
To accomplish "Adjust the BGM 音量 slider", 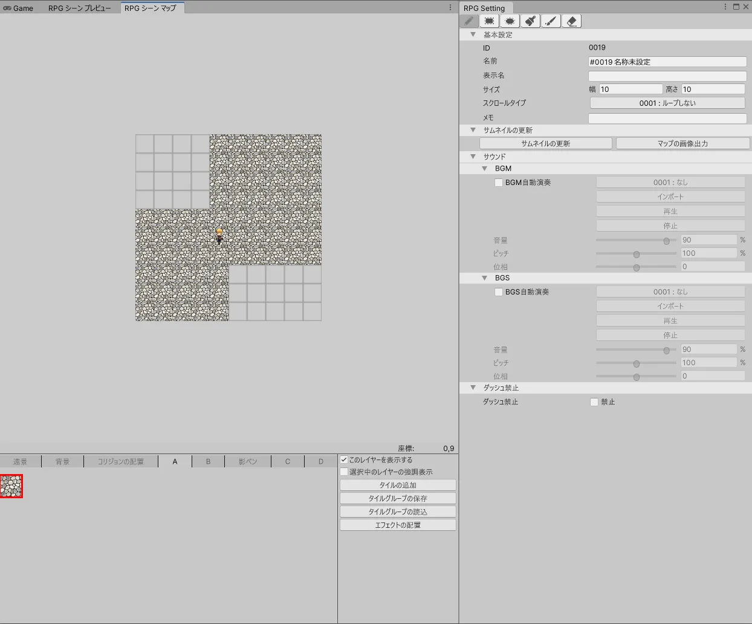I will click(x=666, y=241).
